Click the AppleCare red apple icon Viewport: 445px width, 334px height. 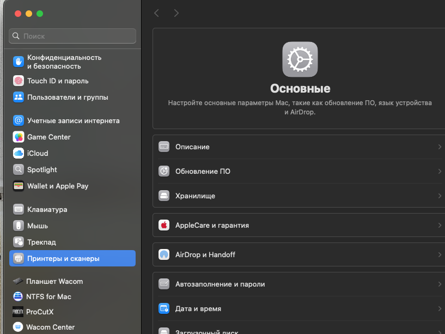click(164, 225)
